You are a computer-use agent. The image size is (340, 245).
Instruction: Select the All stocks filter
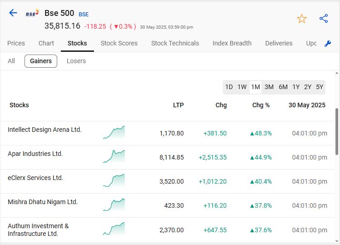11,61
